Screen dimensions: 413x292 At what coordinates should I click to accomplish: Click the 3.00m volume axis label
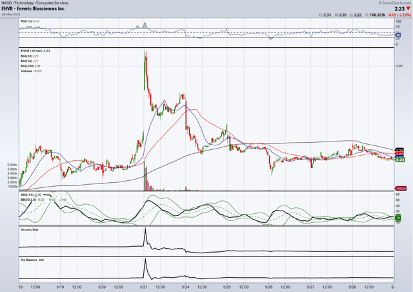pos(12,178)
